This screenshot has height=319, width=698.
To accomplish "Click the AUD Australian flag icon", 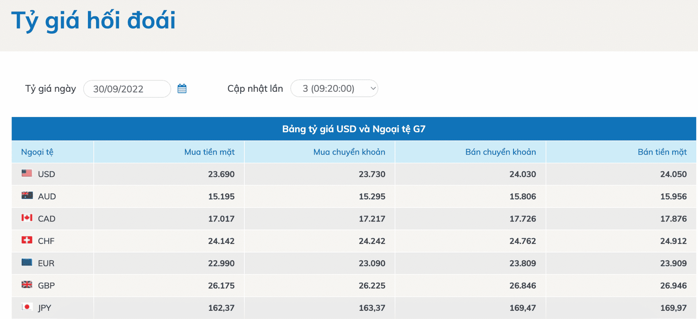I will (27, 195).
